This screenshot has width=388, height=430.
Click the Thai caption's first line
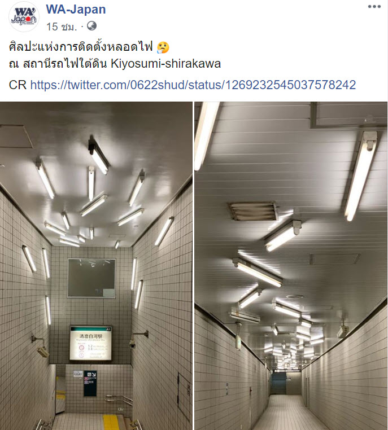click(x=81, y=47)
